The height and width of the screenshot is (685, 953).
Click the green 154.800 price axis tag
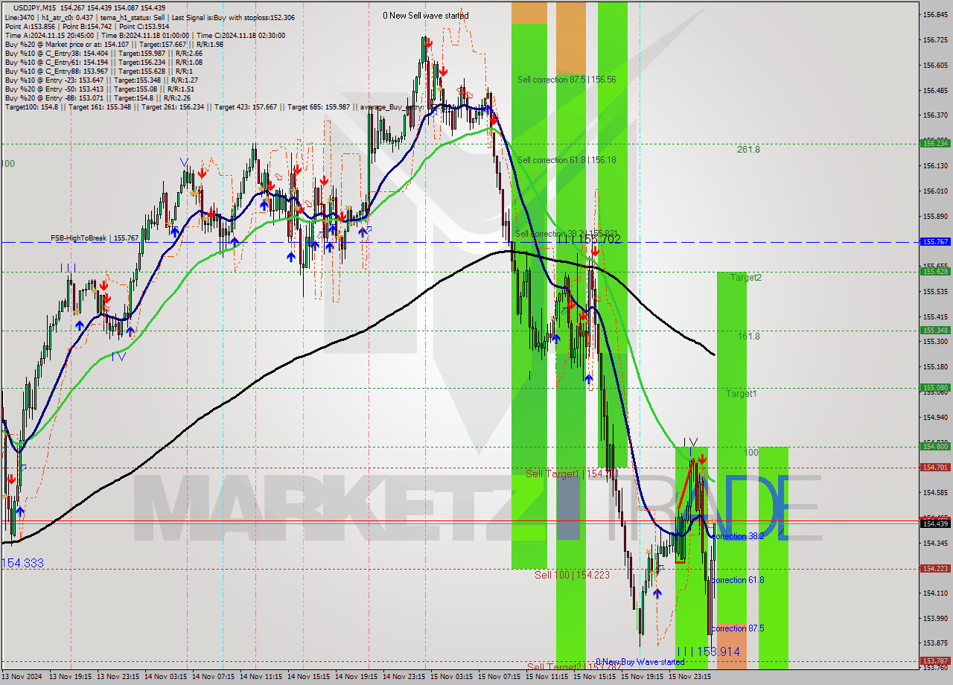[x=935, y=446]
